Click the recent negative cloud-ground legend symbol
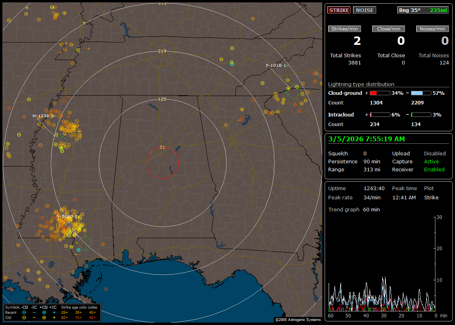 click(x=24, y=312)
